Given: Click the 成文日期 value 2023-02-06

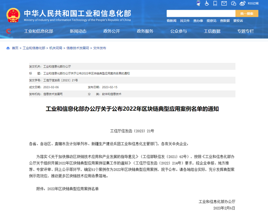Looking at the screenshot, I should click(x=51, y=87).
